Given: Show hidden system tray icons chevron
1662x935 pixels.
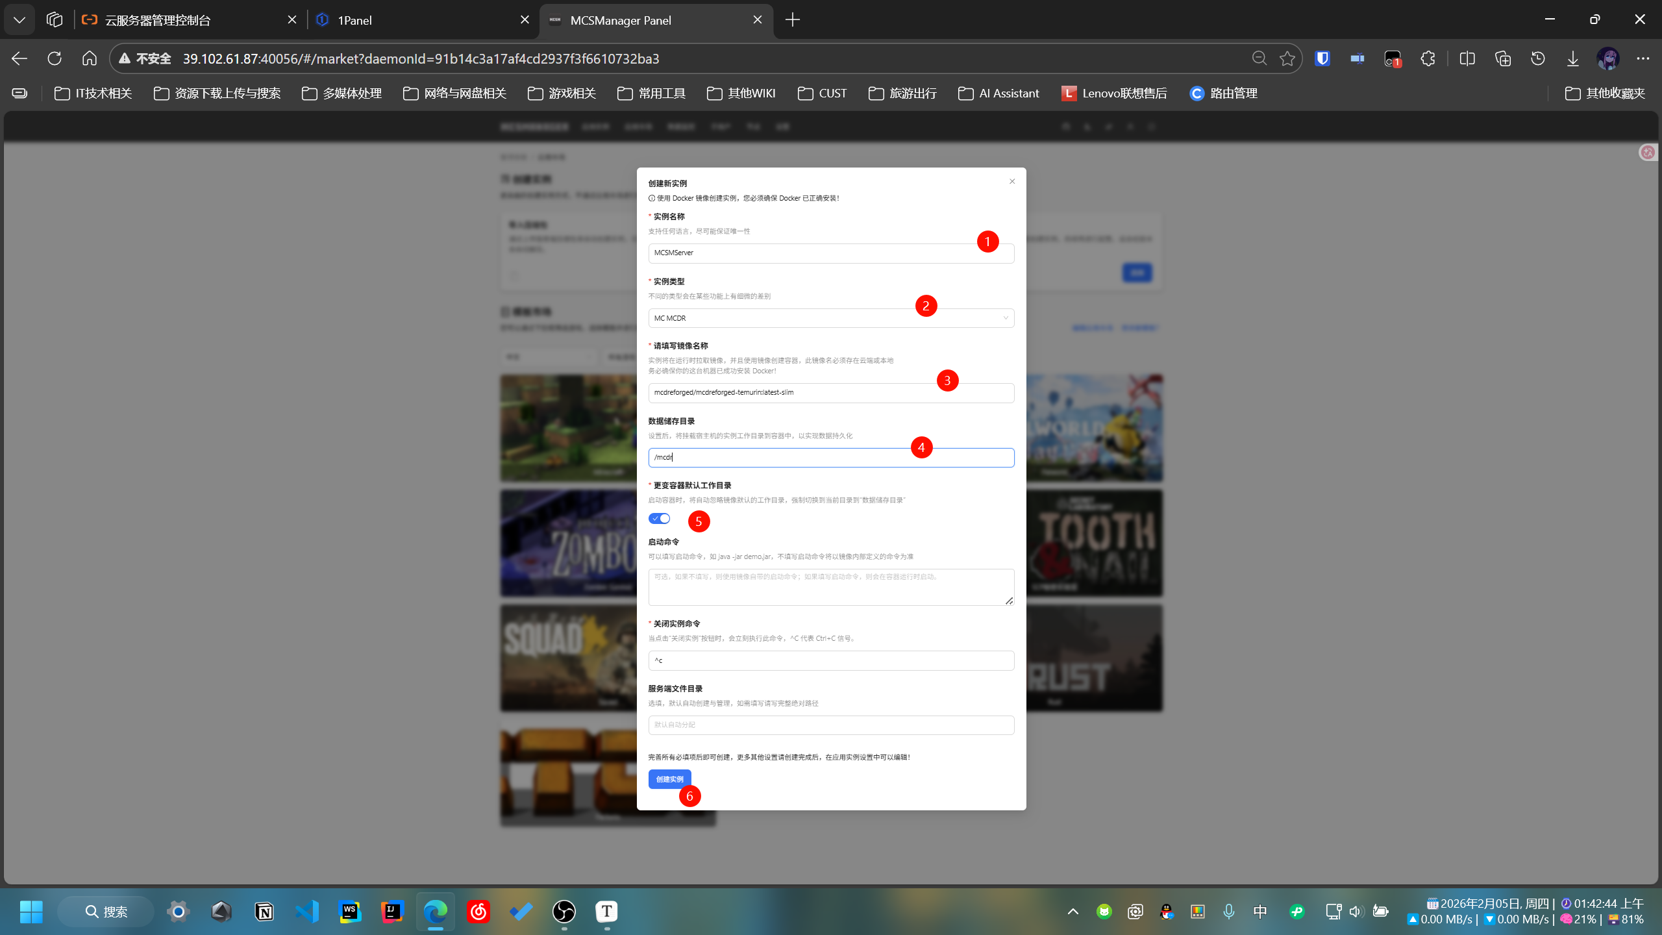Looking at the screenshot, I should 1073,912.
